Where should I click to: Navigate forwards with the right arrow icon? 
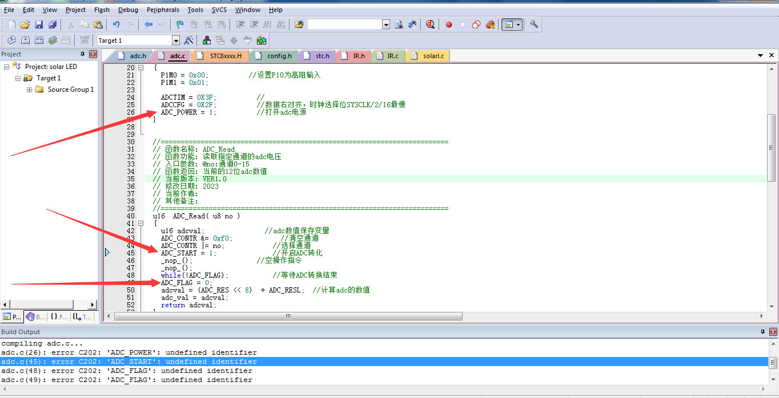[162, 25]
